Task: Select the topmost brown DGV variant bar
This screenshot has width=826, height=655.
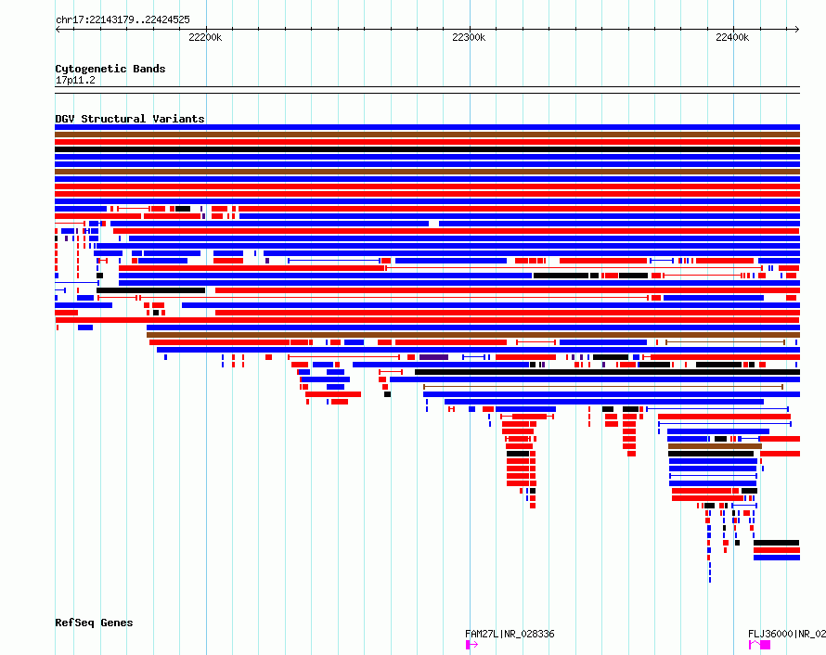Action: 427,135
